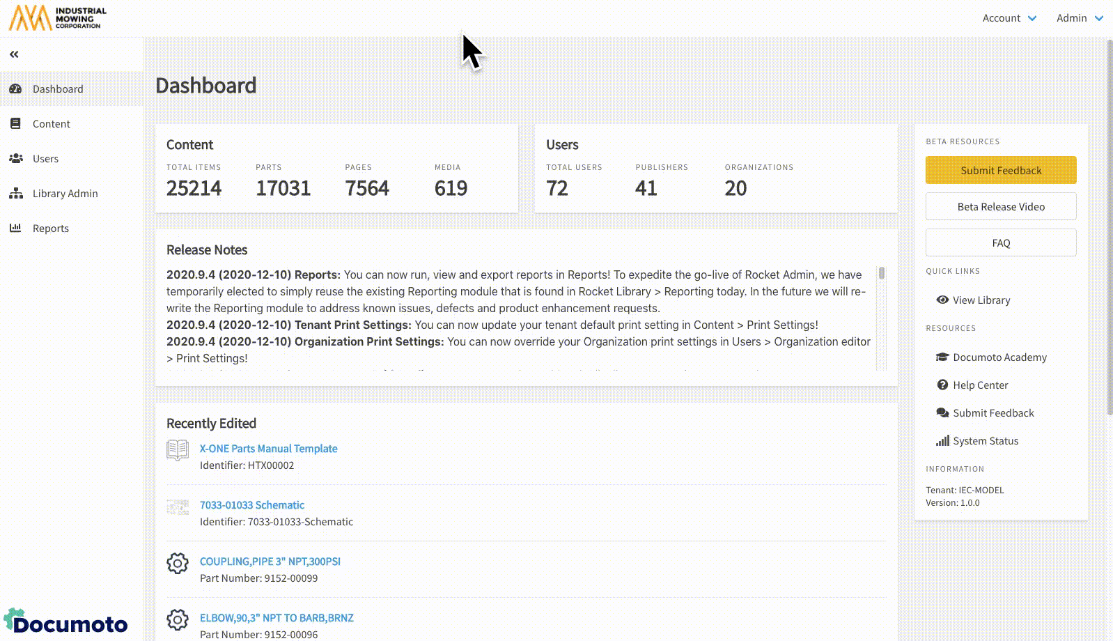1113x641 pixels.
Task: Open the Beta Release Video button
Action: tap(1000, 207)
